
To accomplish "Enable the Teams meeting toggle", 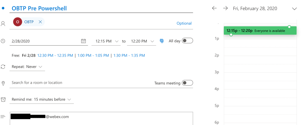I will tap(187, 83).
